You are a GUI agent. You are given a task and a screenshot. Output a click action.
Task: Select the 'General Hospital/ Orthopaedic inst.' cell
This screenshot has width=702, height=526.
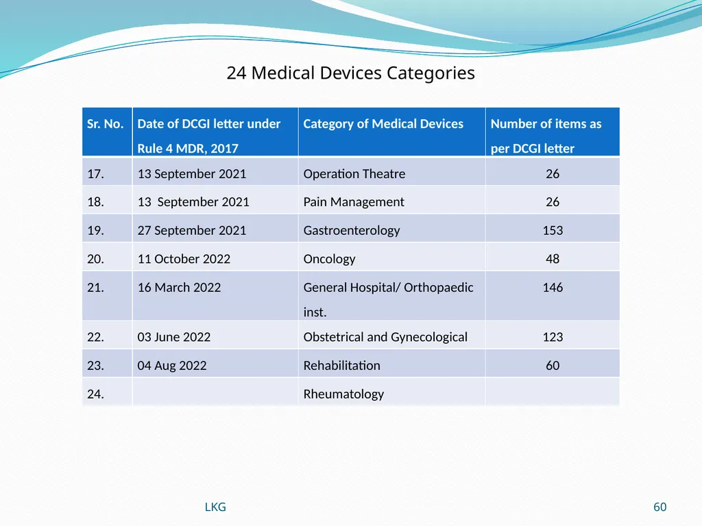pyautogui.click(x=391, y=296)
